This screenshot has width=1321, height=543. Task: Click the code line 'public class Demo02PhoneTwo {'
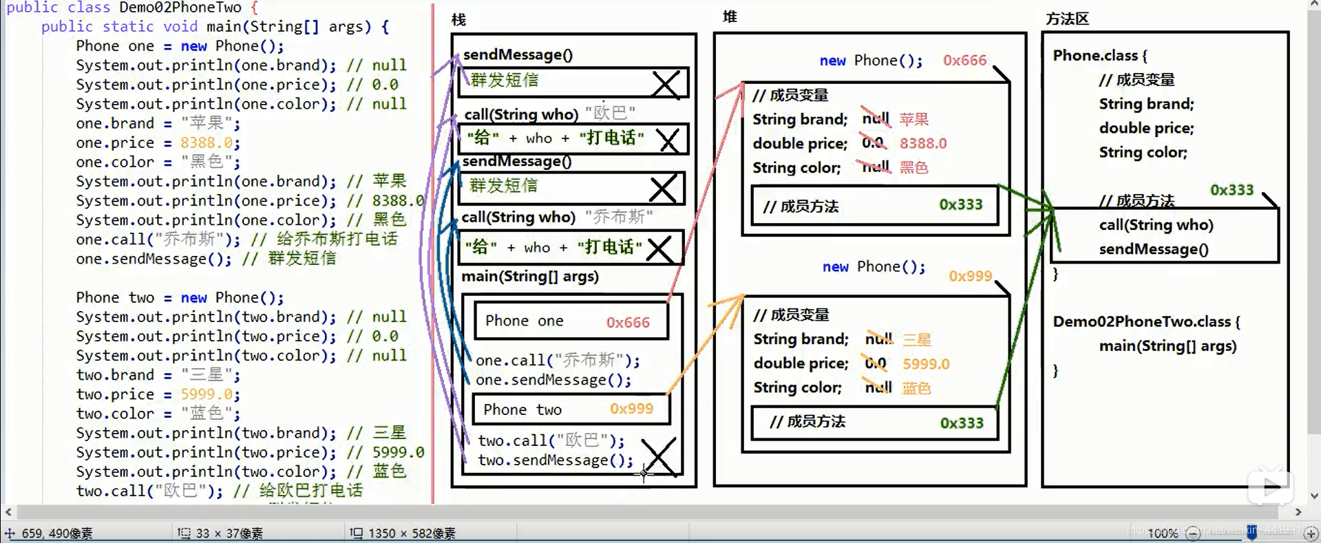[x=133, y=8]
